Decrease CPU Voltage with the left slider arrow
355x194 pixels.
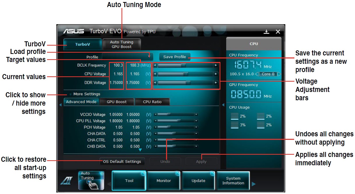[x=155, y=74]
